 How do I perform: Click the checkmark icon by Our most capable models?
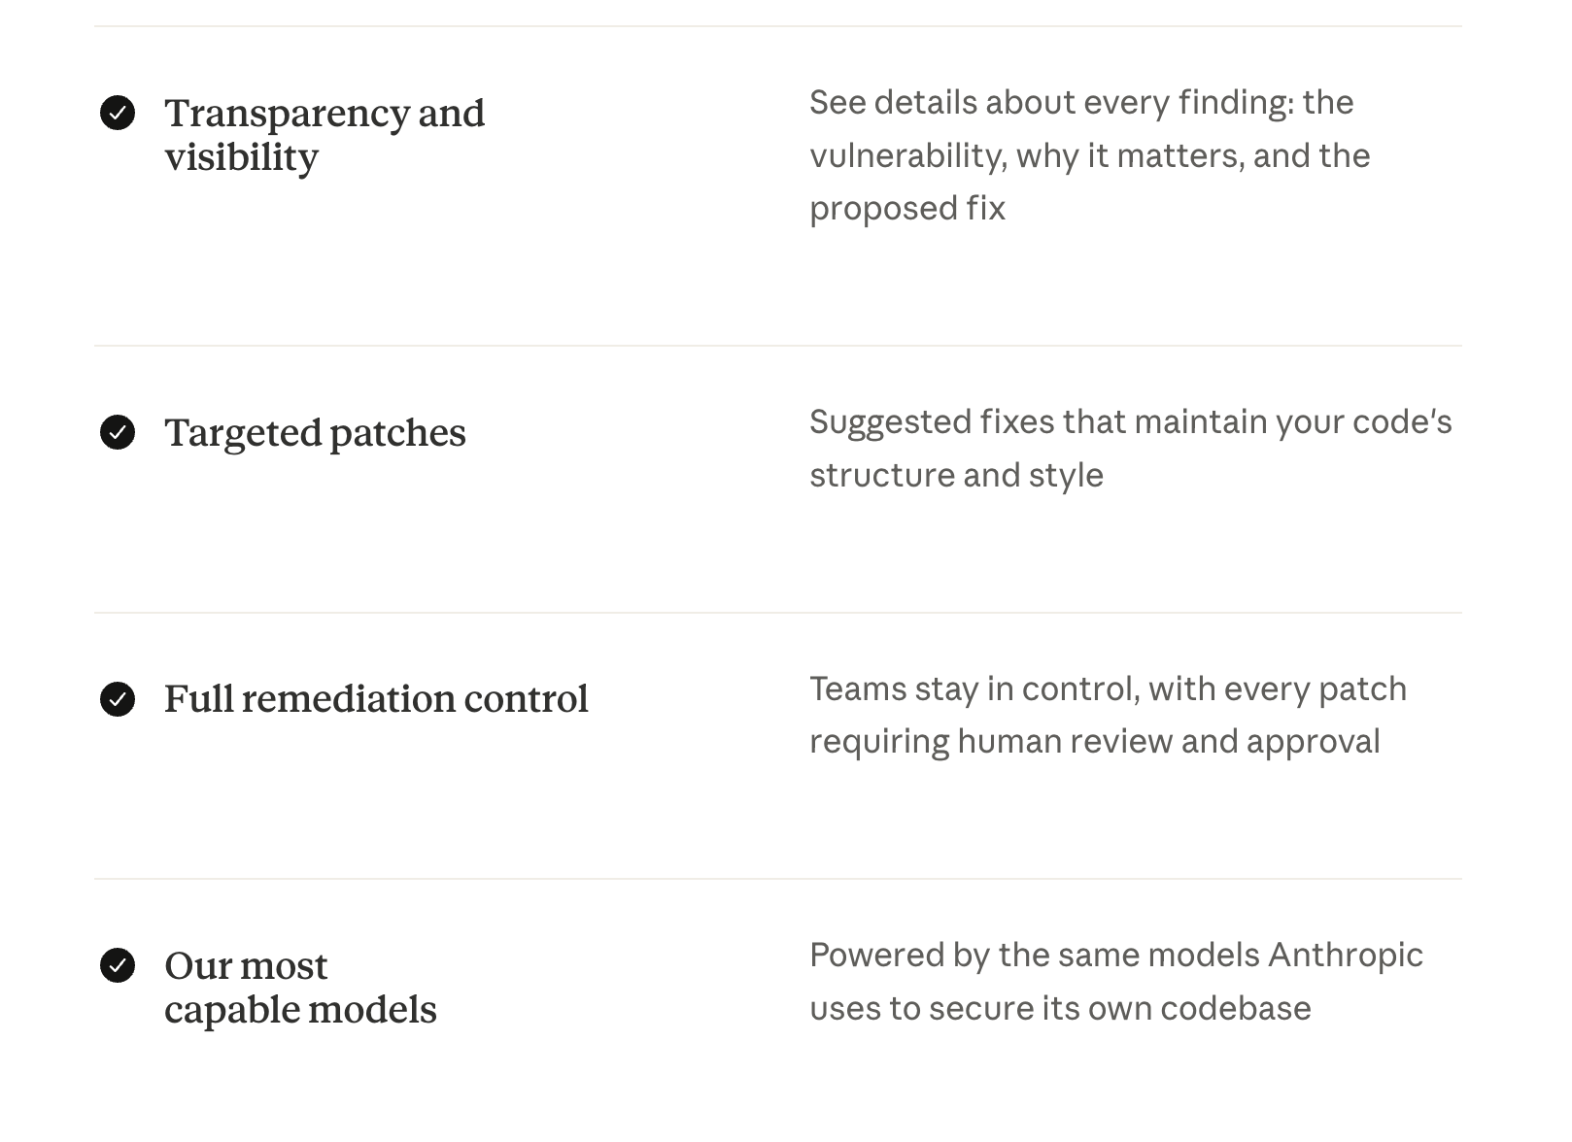pos(118,965)
